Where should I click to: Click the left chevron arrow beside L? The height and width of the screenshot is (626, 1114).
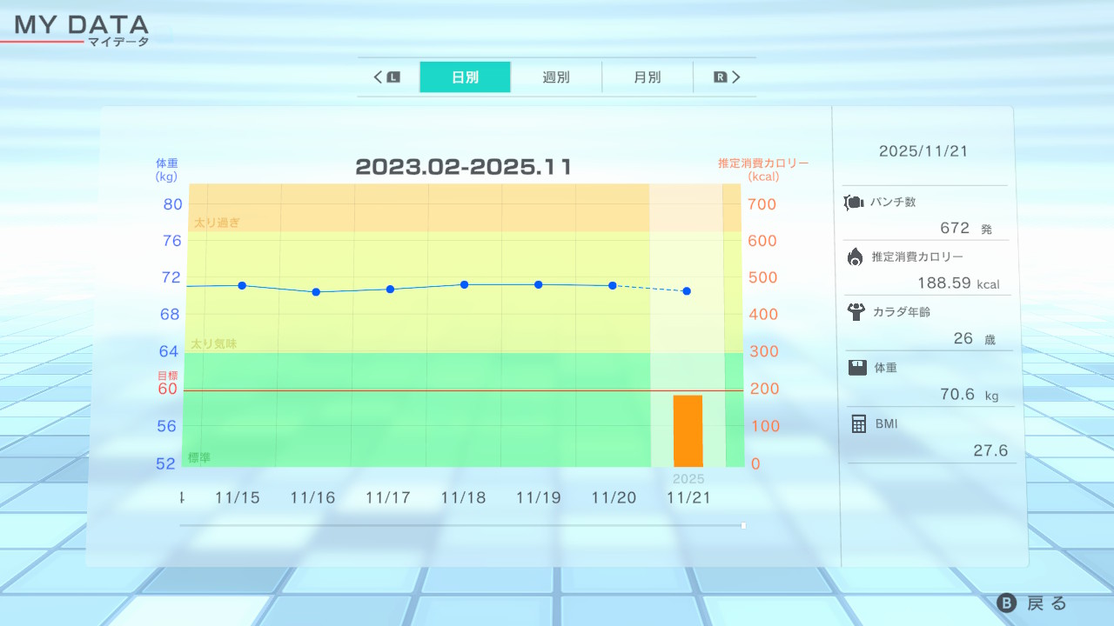pyautogui.click(x=378, y=77)
